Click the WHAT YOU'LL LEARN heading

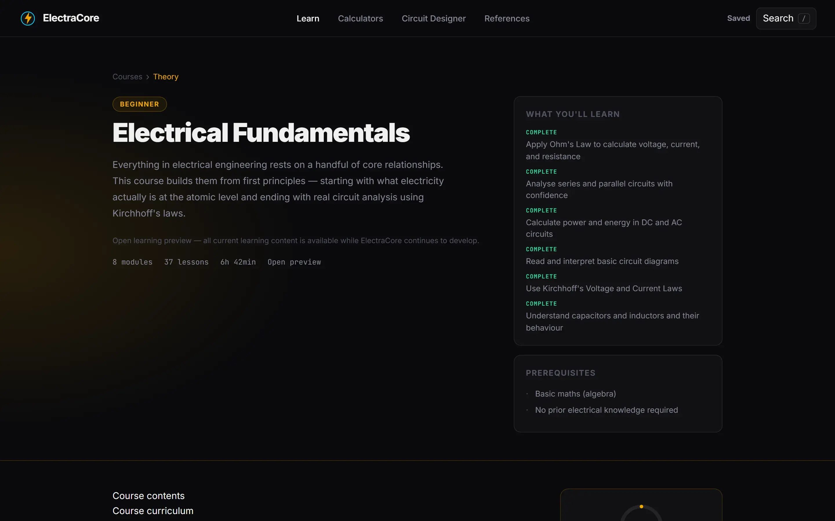click(x=573, y=114)
